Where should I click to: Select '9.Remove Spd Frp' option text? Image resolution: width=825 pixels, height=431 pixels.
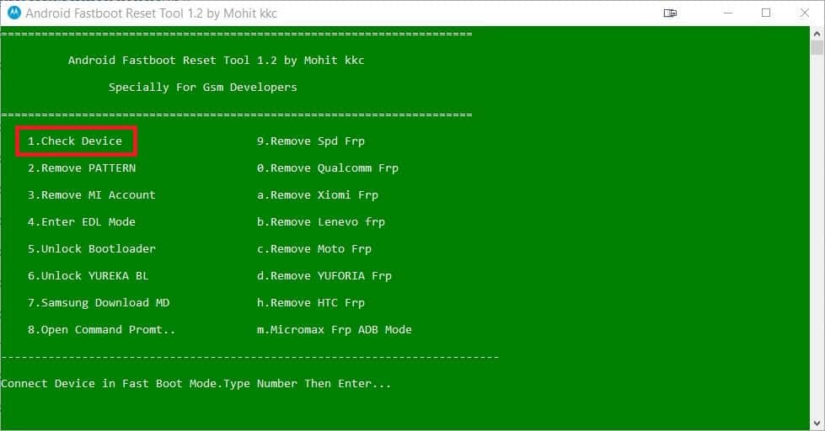point(310,141)
